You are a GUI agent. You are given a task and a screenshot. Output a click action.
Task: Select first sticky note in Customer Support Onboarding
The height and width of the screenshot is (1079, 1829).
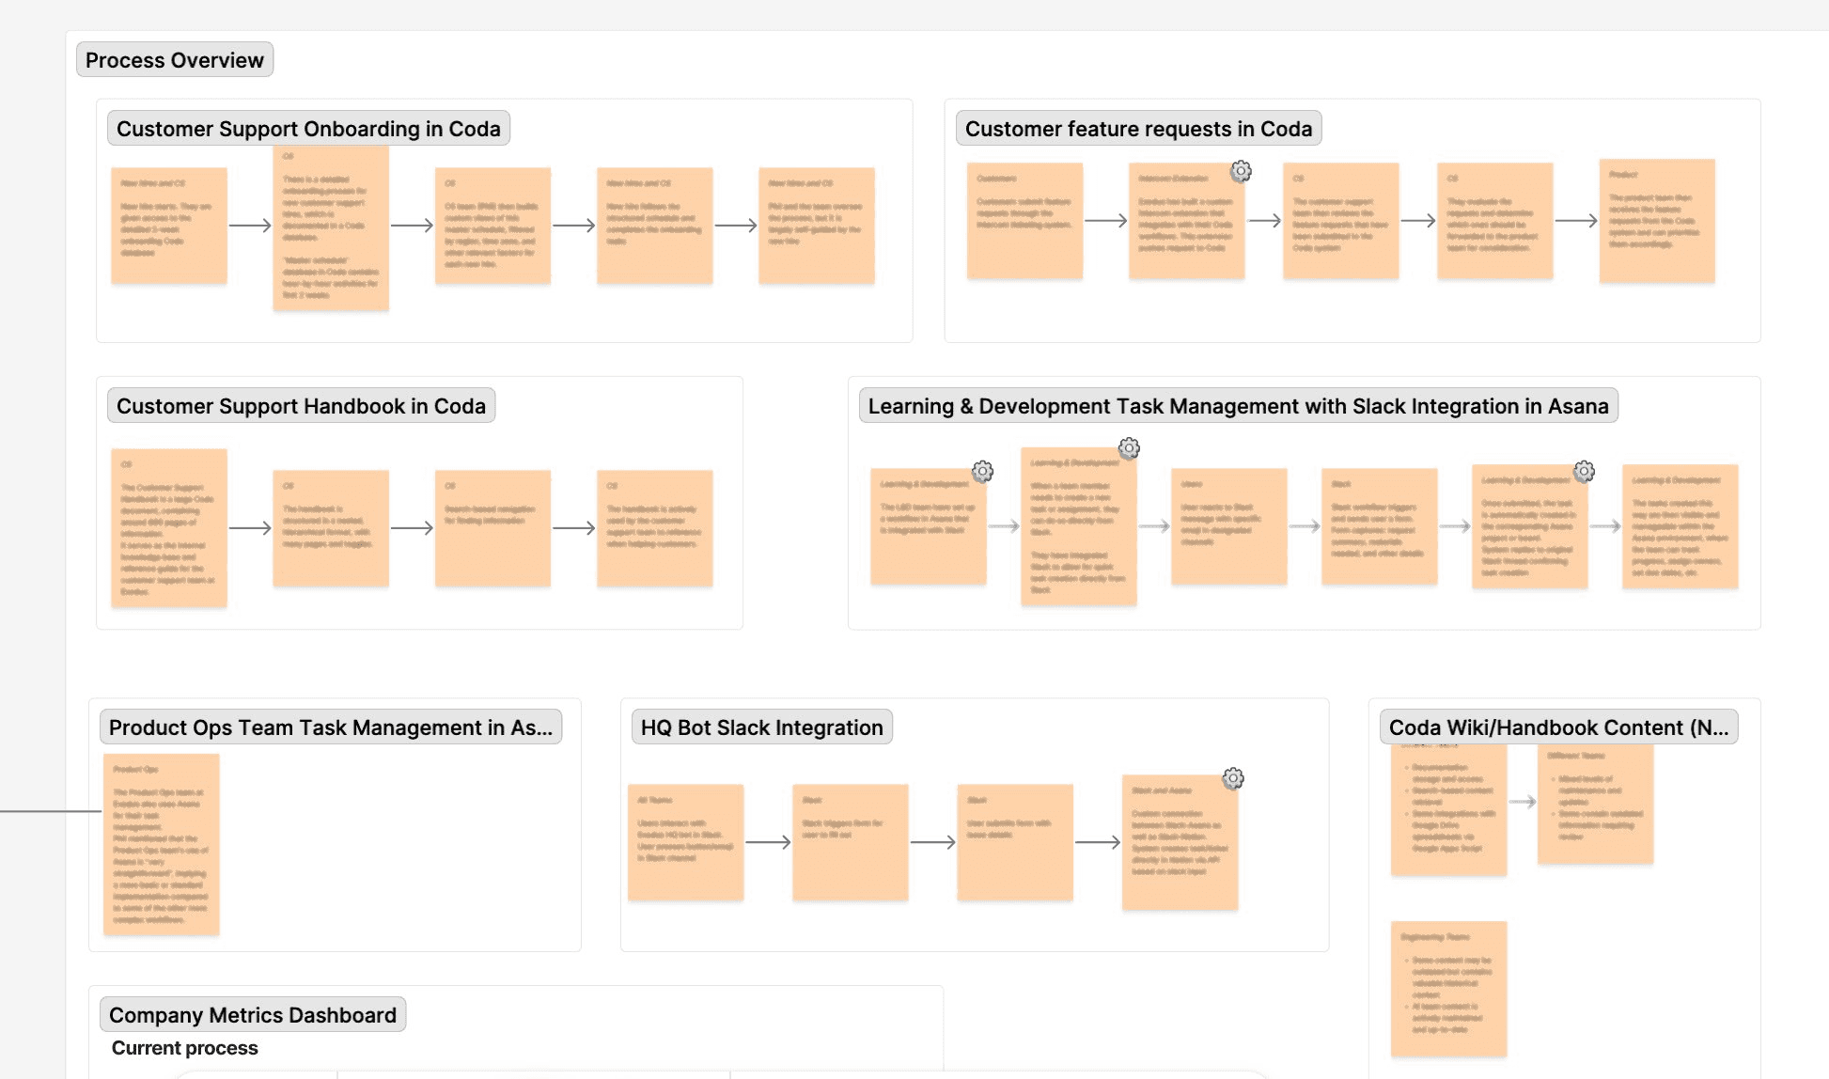[x=169, y=226]
